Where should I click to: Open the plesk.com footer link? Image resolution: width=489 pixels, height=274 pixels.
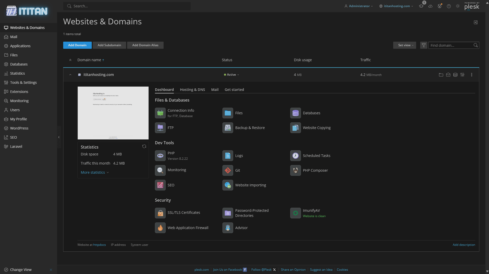point(202,270)
